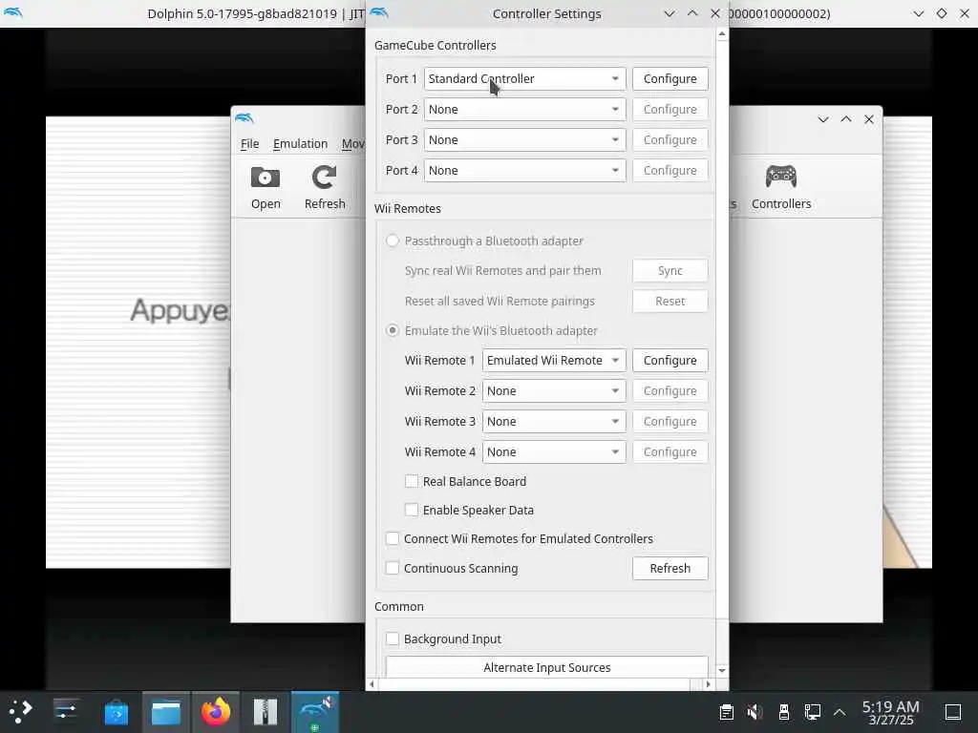Click the Controllers gamepad icon in Dolphin toolbar
This screenshot has height=733, width=978.
(x=781, y=188)
